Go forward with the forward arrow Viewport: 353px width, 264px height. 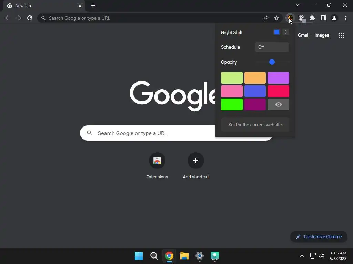[x=19, y=18]
